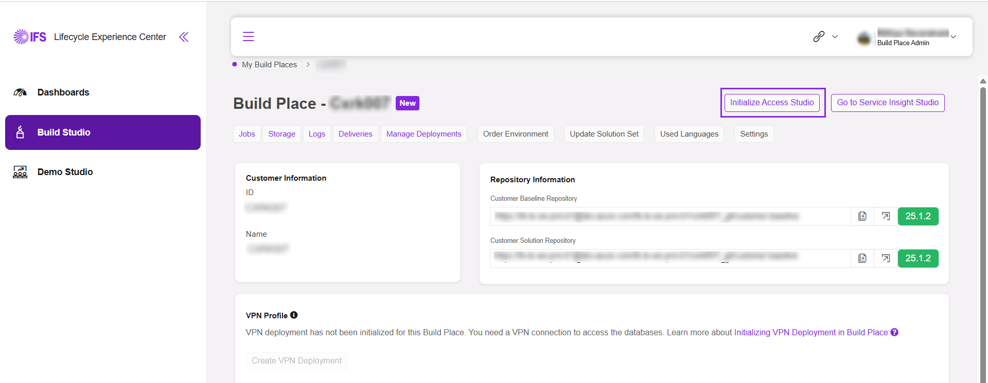Screen dimensions: 988x383
Task: Open Initializing VPN Deployment in Build Place link
Action: (811, 333)
